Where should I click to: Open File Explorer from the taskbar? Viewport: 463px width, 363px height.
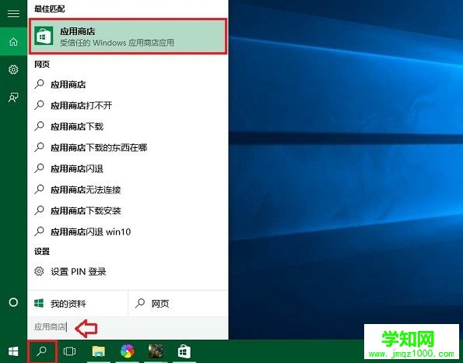(x=98, y=351)
